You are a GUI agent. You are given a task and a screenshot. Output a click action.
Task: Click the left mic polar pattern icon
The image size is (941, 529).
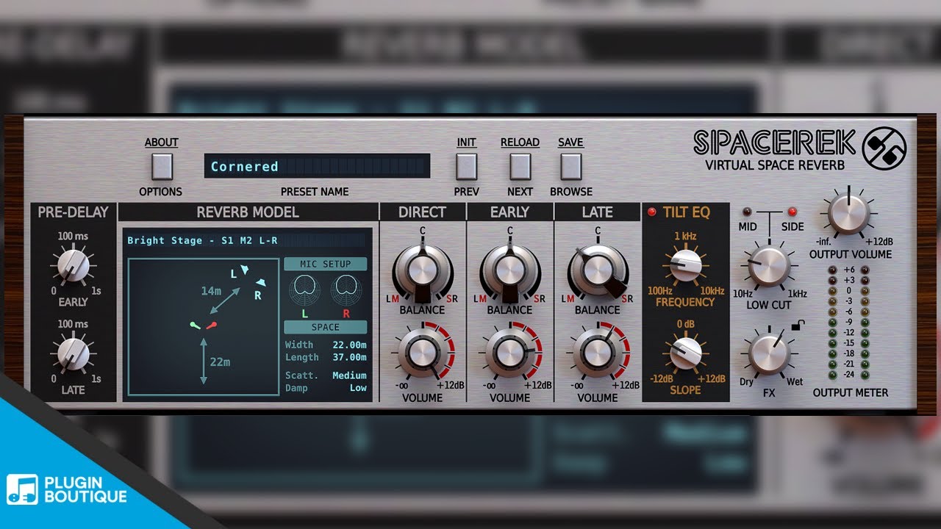pyautogui.click(x=304, y=290)
